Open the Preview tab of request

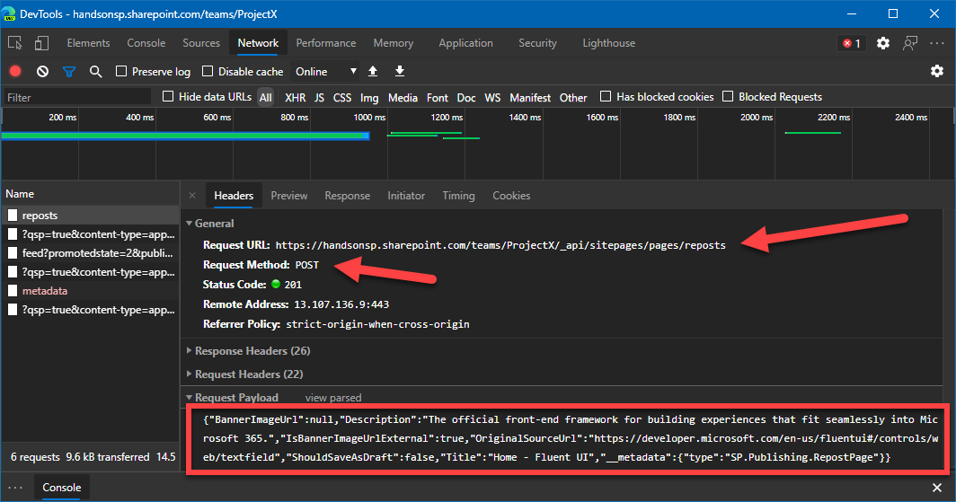pos(288,196)
